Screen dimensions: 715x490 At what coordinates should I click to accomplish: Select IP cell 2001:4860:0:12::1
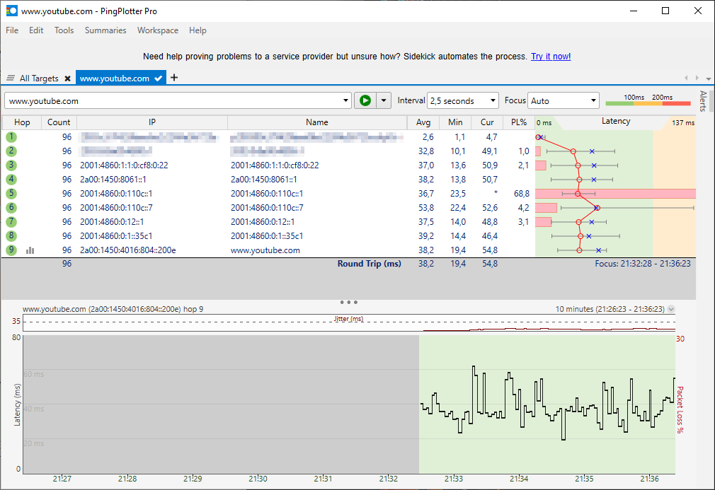(112, 222)
